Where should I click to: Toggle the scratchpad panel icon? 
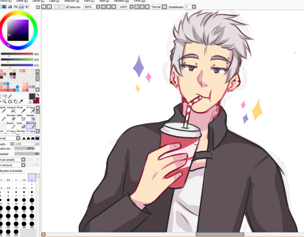point(27,7)
